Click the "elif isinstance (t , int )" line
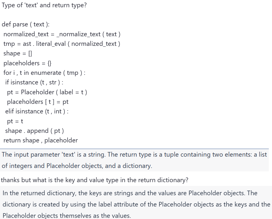This screenshot has height=219, width=272. point(37,111)
